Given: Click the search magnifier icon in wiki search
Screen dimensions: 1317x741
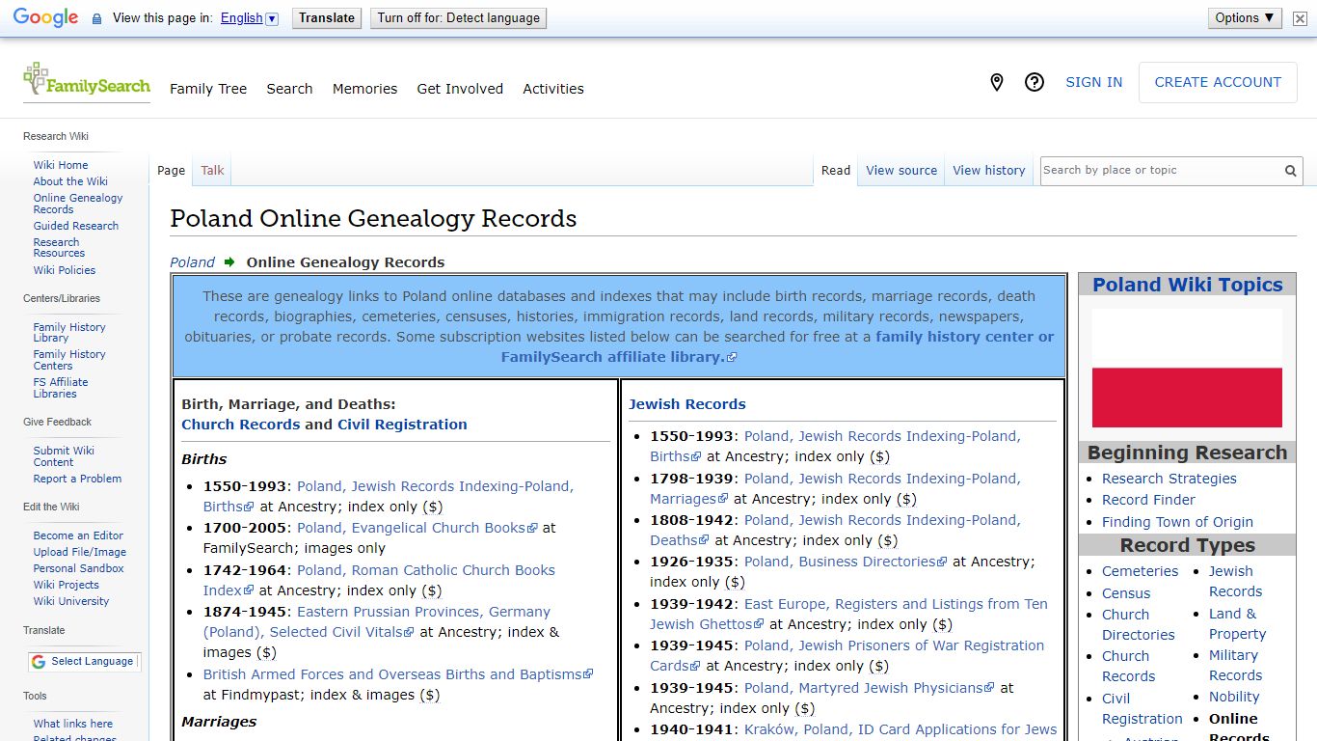Looking at the screenshot, I should click(x=1290, y=171).
